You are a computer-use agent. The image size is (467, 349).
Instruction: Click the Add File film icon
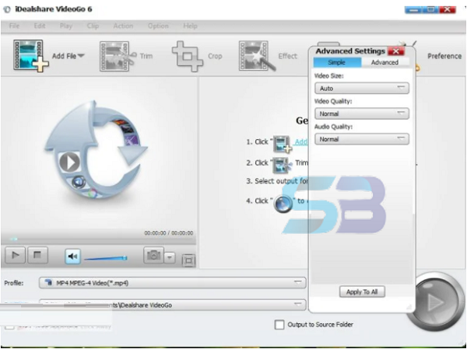30,56
